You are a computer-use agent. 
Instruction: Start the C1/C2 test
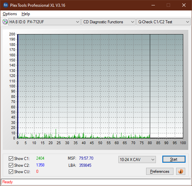coord(174,159)
